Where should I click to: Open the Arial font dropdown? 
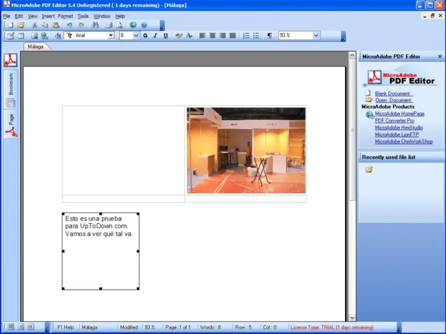coord(111,36)
